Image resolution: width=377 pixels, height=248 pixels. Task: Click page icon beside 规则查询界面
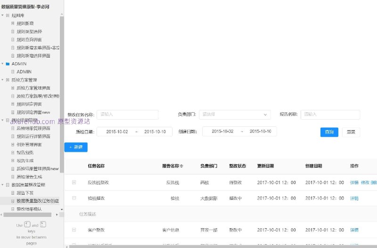pyautogui.click(x=13, y=40)
